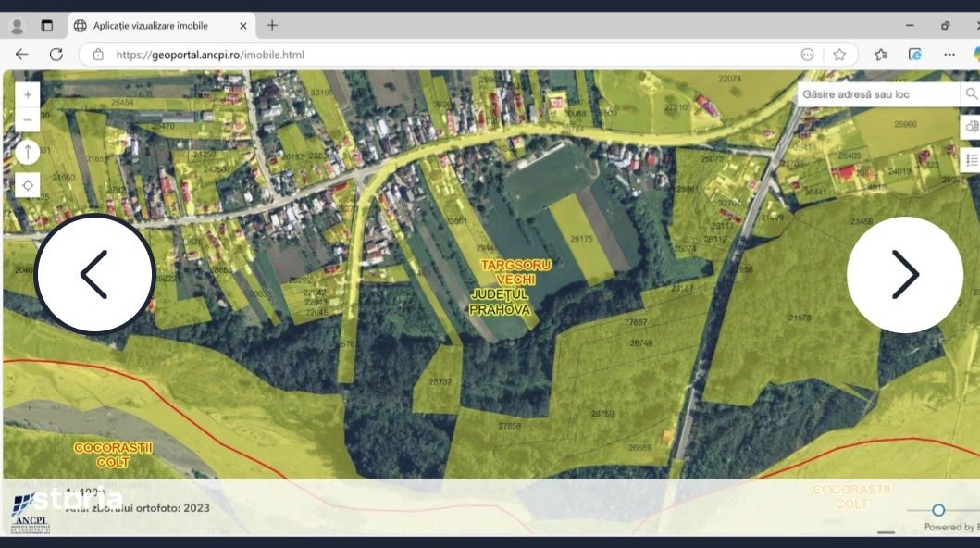Screen dimensions: 980x548
Task: Adjust the transparency slider handle at bottom right
Action: tap(938, 510)
